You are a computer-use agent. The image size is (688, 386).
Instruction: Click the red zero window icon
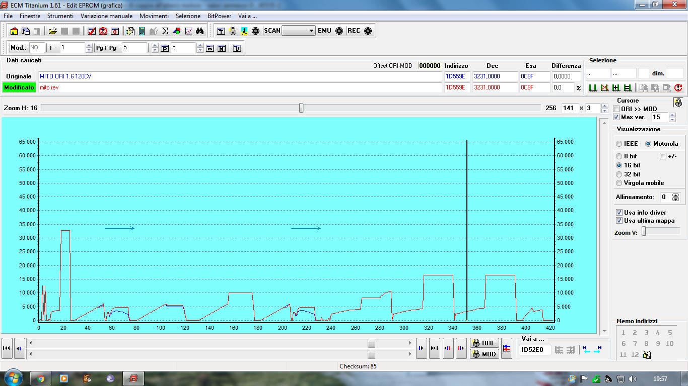(x=115, y=31)
